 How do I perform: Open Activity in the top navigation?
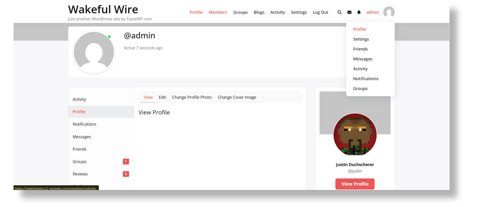278,12
